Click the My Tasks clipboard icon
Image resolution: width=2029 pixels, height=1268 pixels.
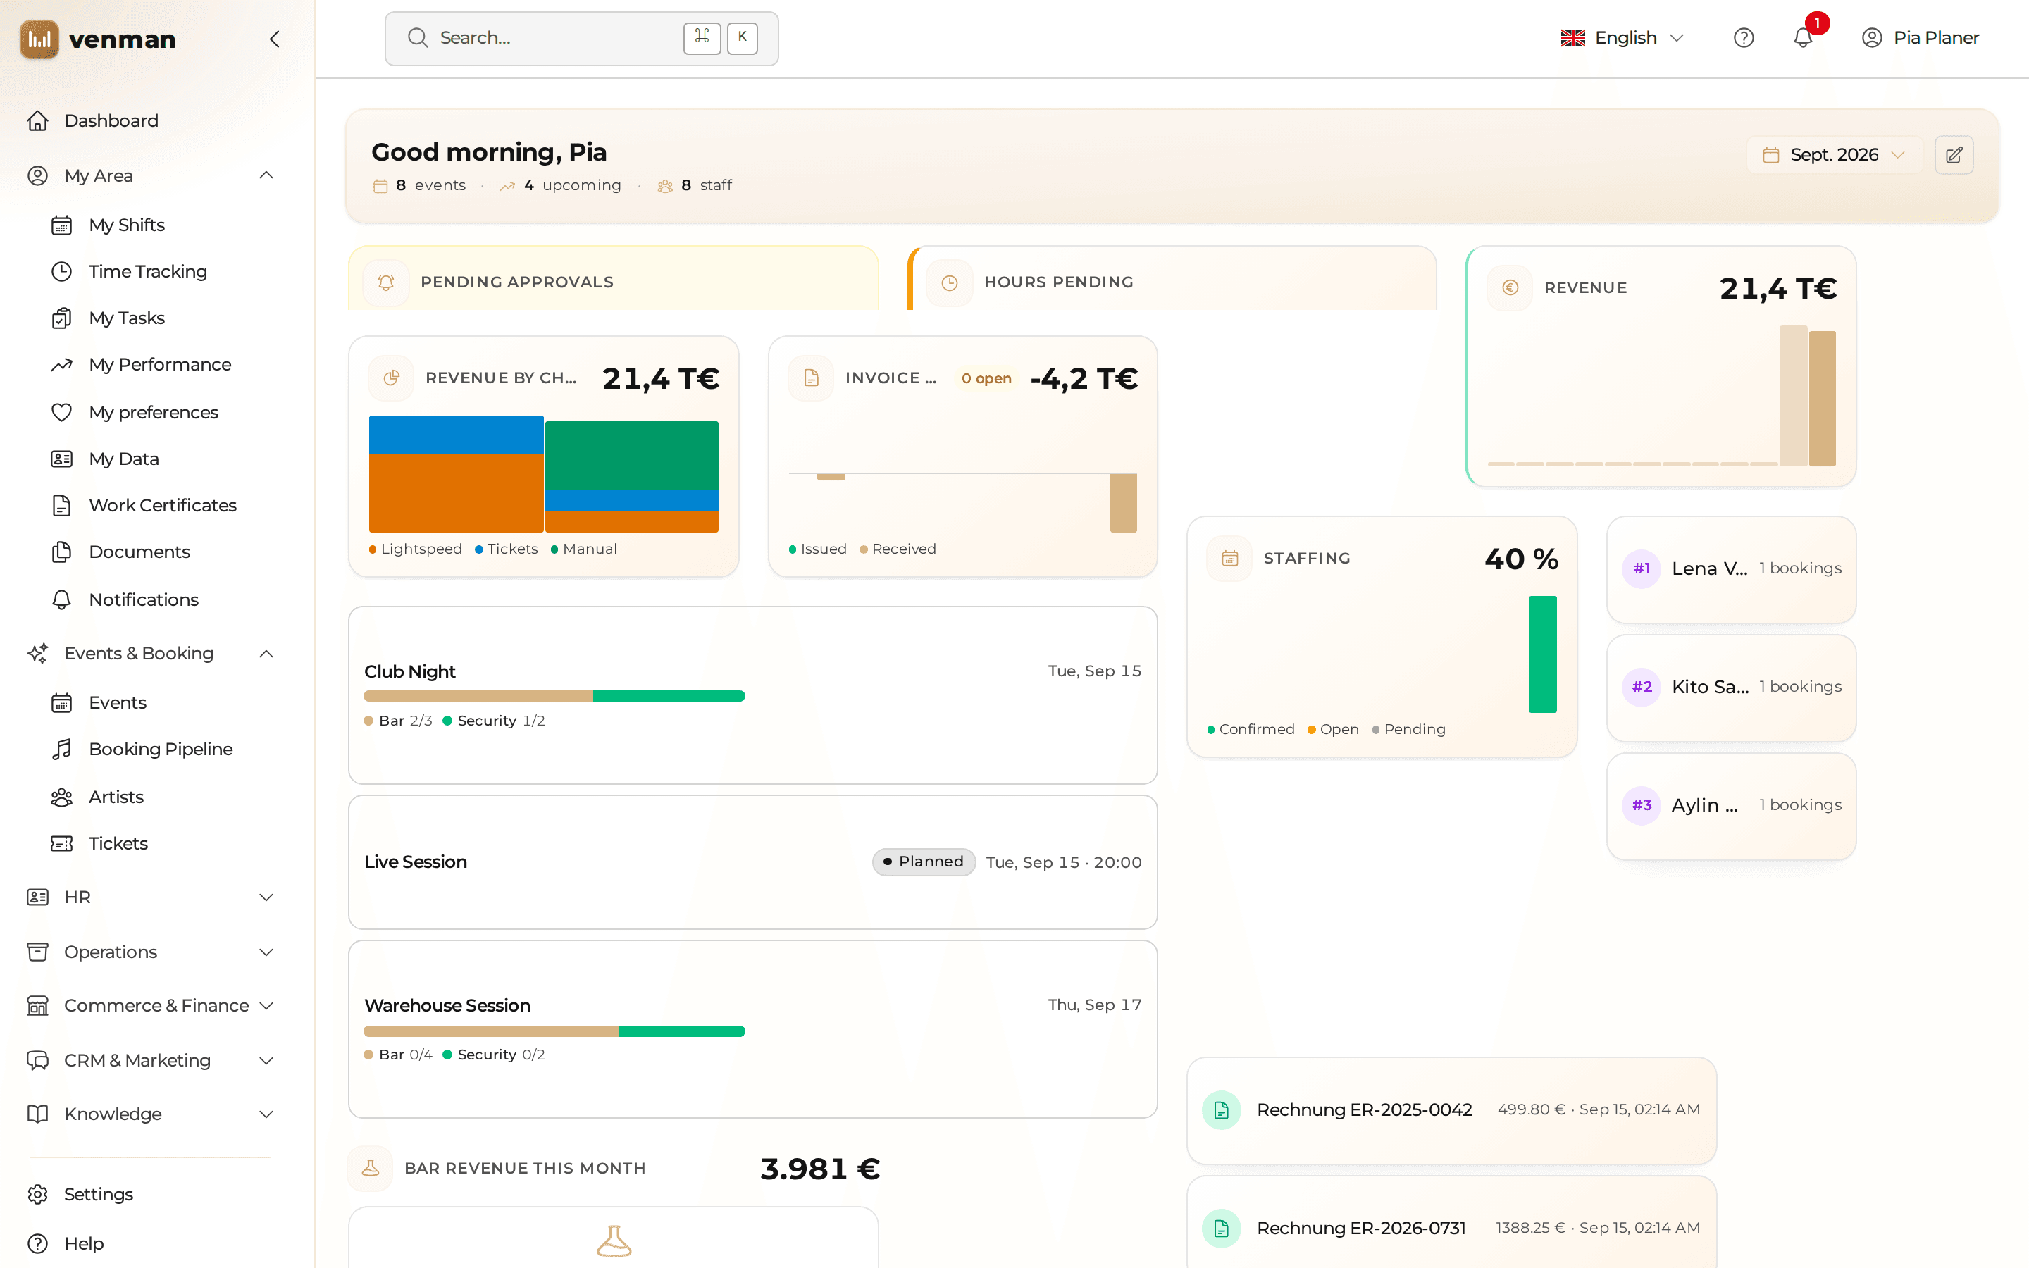(61, 318)
